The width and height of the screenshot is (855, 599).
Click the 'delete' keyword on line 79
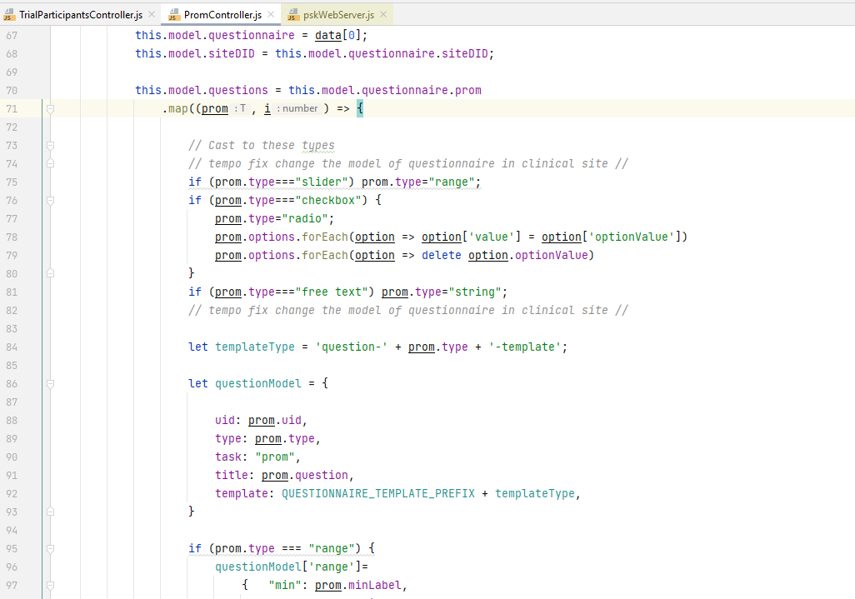tap(441, 256)
